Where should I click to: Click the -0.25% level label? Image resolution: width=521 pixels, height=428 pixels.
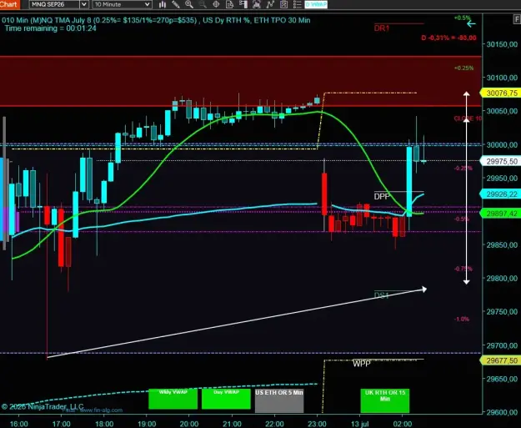463,169
